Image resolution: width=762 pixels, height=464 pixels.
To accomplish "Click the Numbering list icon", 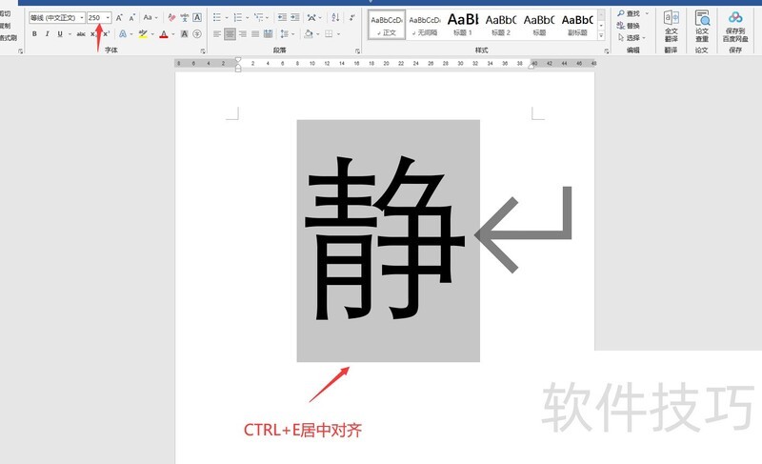I will coord(237,17).
